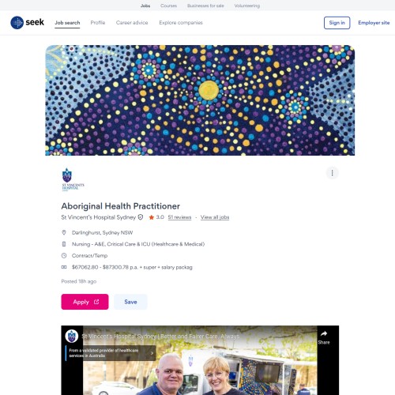Open the 51 reviews link
This screenshot has width=395, height=395.
tap(179, 217)
